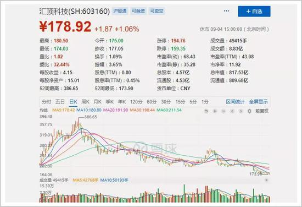Open 全屏显示 fullscreen link

click(x=258, y=102)
